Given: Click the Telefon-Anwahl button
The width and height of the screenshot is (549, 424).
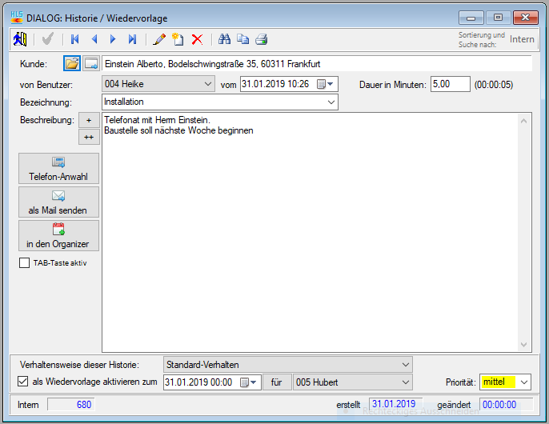Looking at the screenshot, I should pyautogui.click(x=58, y=169).
